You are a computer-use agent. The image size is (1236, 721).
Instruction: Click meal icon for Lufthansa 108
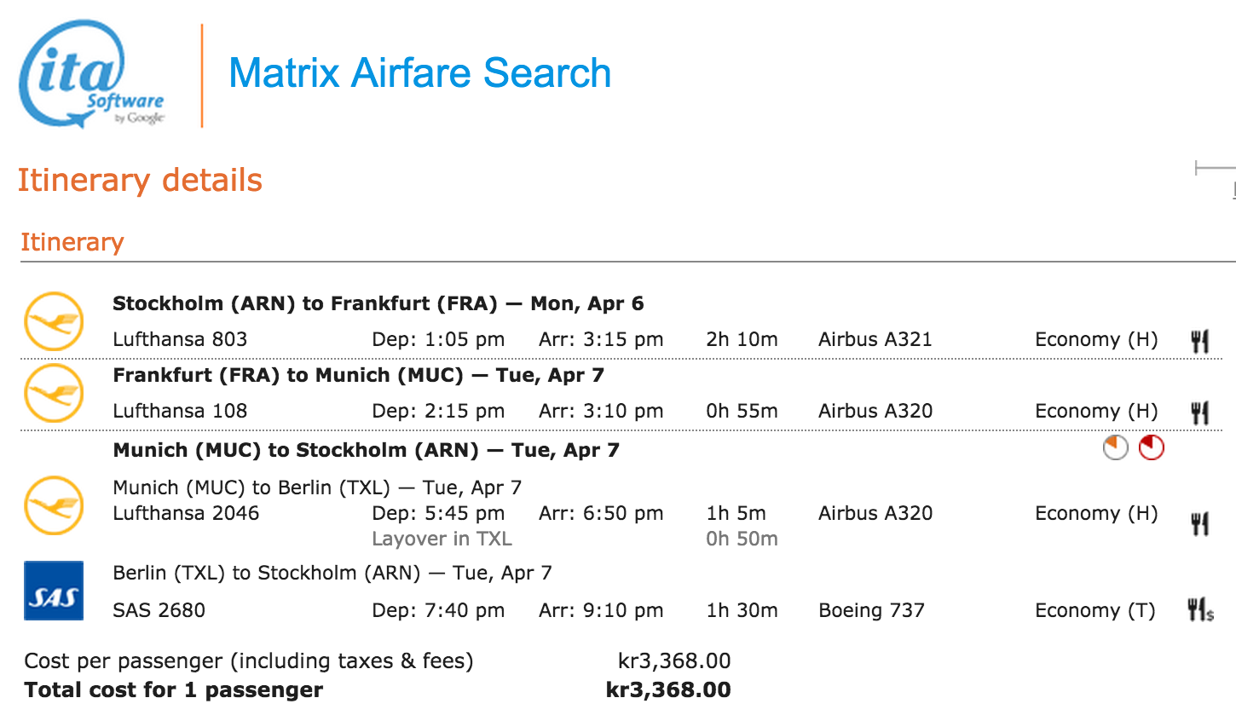point(1199,413)
